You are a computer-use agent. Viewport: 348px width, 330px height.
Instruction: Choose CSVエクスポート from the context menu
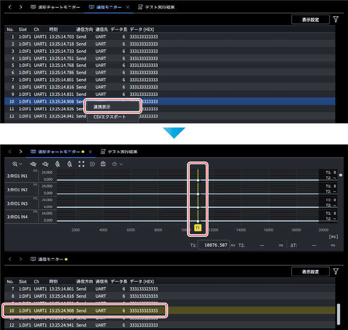coord(113,117)
